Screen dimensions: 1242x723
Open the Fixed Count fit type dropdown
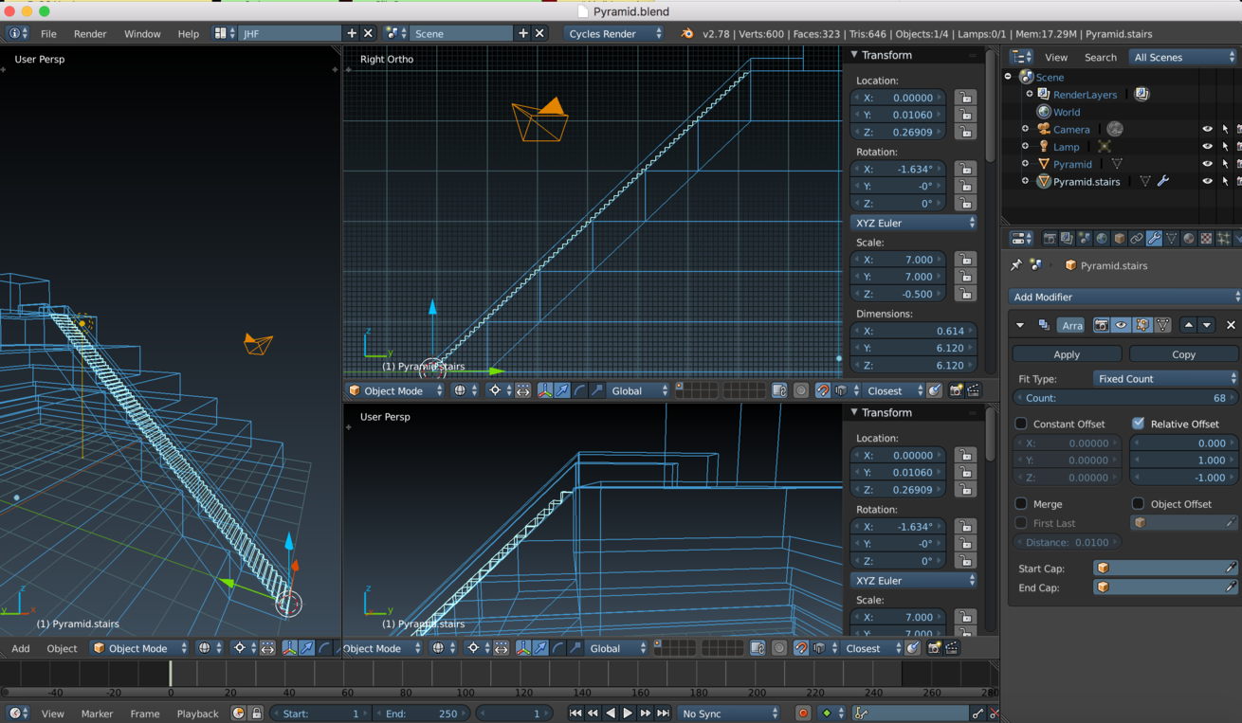(x=1166, y=378)
